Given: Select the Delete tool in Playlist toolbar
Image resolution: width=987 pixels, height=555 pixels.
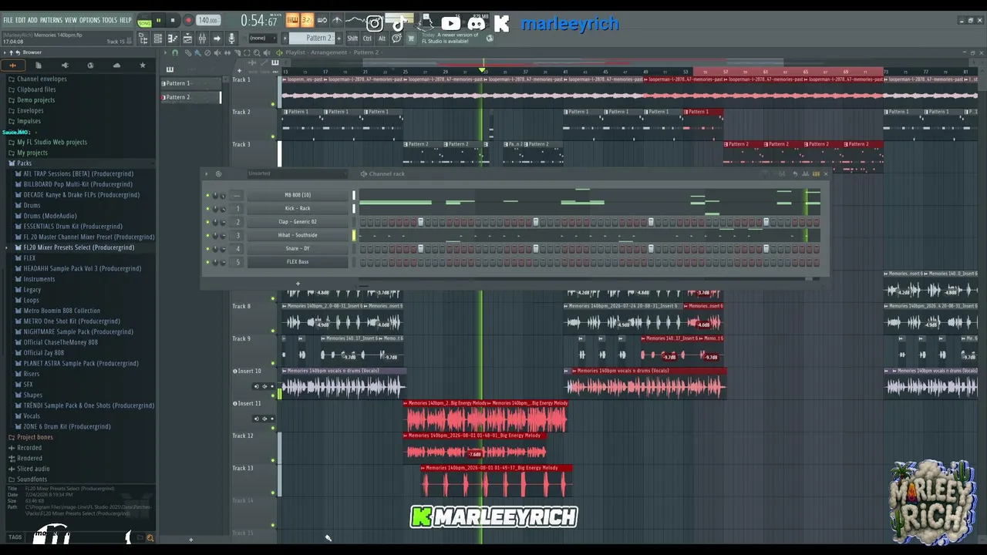Looking at the screenshot, I should (x=207, y=52).
